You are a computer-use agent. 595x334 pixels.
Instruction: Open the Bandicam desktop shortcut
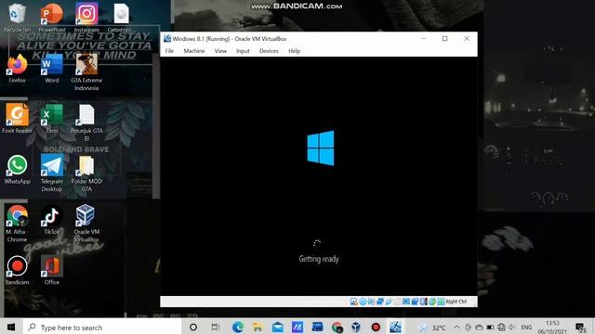click(17, 270)
